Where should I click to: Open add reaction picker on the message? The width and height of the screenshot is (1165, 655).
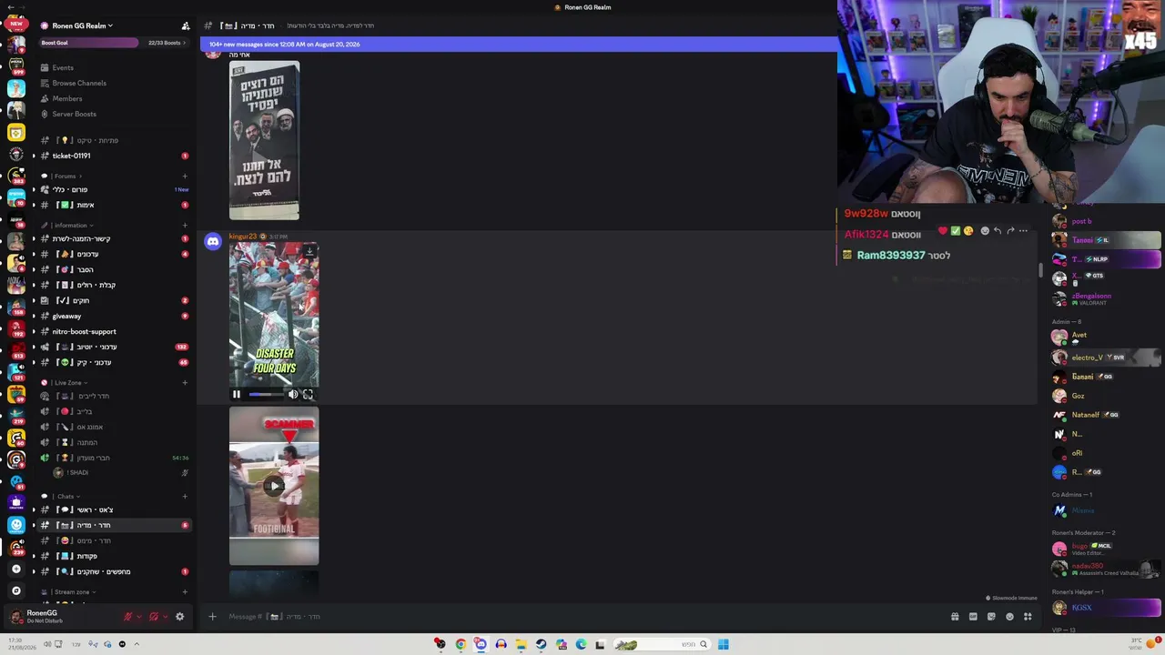985,231
